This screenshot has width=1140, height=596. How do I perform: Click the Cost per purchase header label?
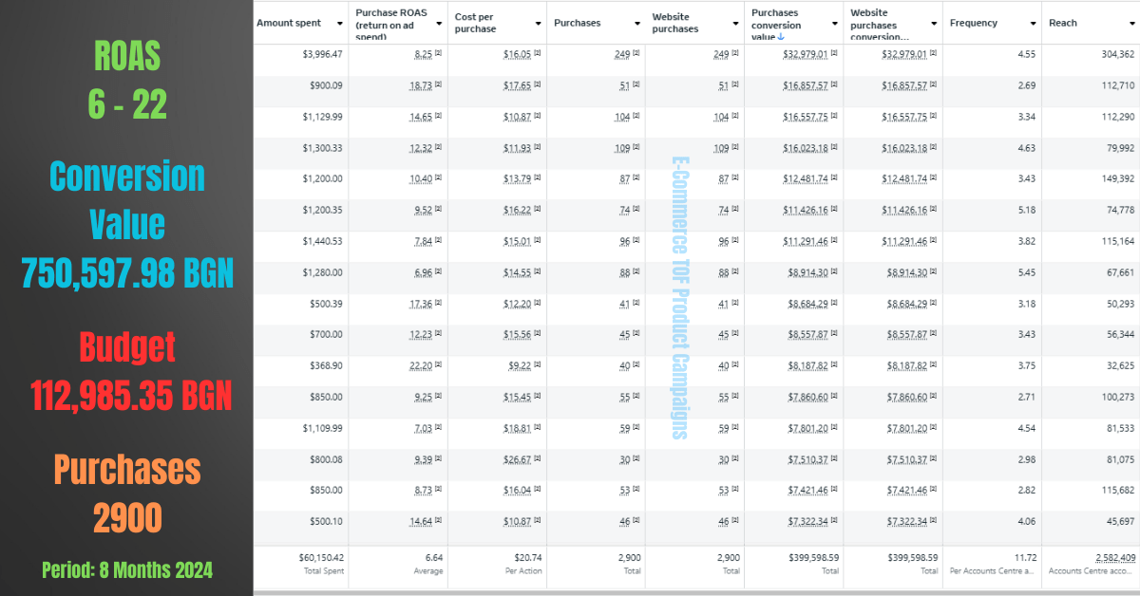point(476,23)
